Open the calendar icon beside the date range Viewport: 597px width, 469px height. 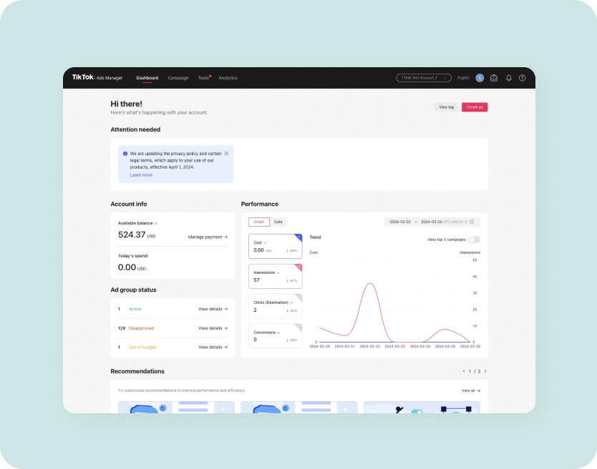[x=472, y=222]
